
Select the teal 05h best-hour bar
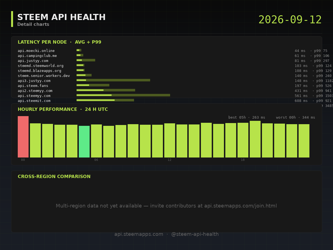click(84, 142)
